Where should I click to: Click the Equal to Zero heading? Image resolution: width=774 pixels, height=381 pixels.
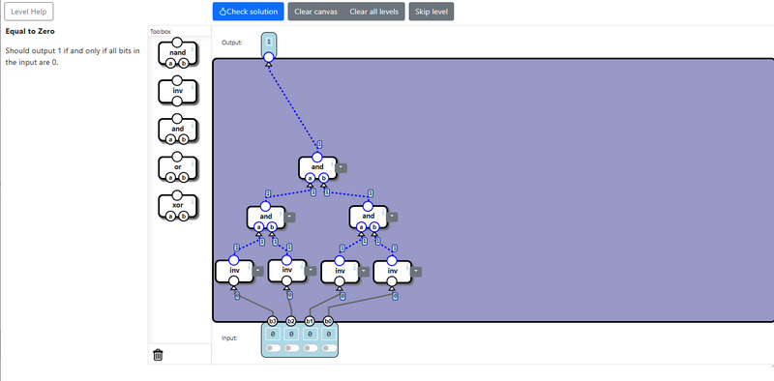coord(30,31)
